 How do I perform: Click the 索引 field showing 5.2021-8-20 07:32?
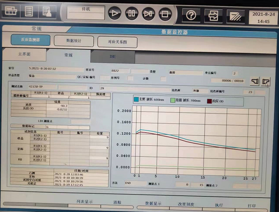coord(56,69)
